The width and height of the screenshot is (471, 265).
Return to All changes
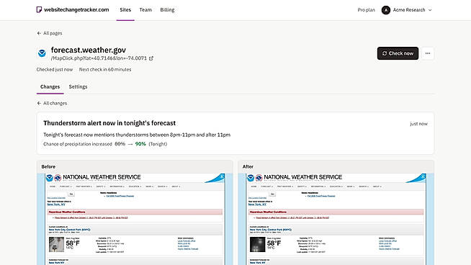52,103
